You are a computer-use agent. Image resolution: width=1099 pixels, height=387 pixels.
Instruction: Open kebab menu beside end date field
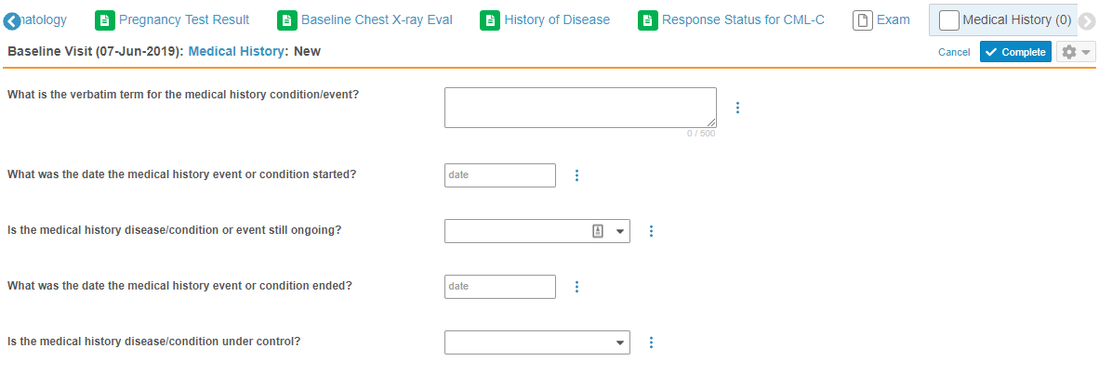coord(576,287)
